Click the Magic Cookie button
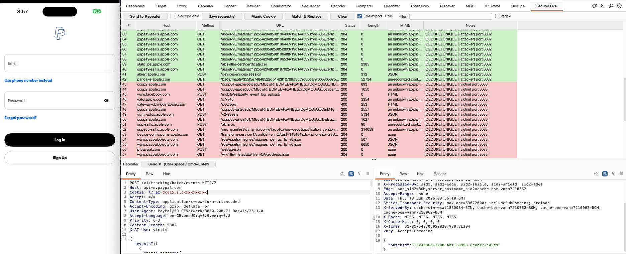626x254 pixels. [x=264, y=16]
